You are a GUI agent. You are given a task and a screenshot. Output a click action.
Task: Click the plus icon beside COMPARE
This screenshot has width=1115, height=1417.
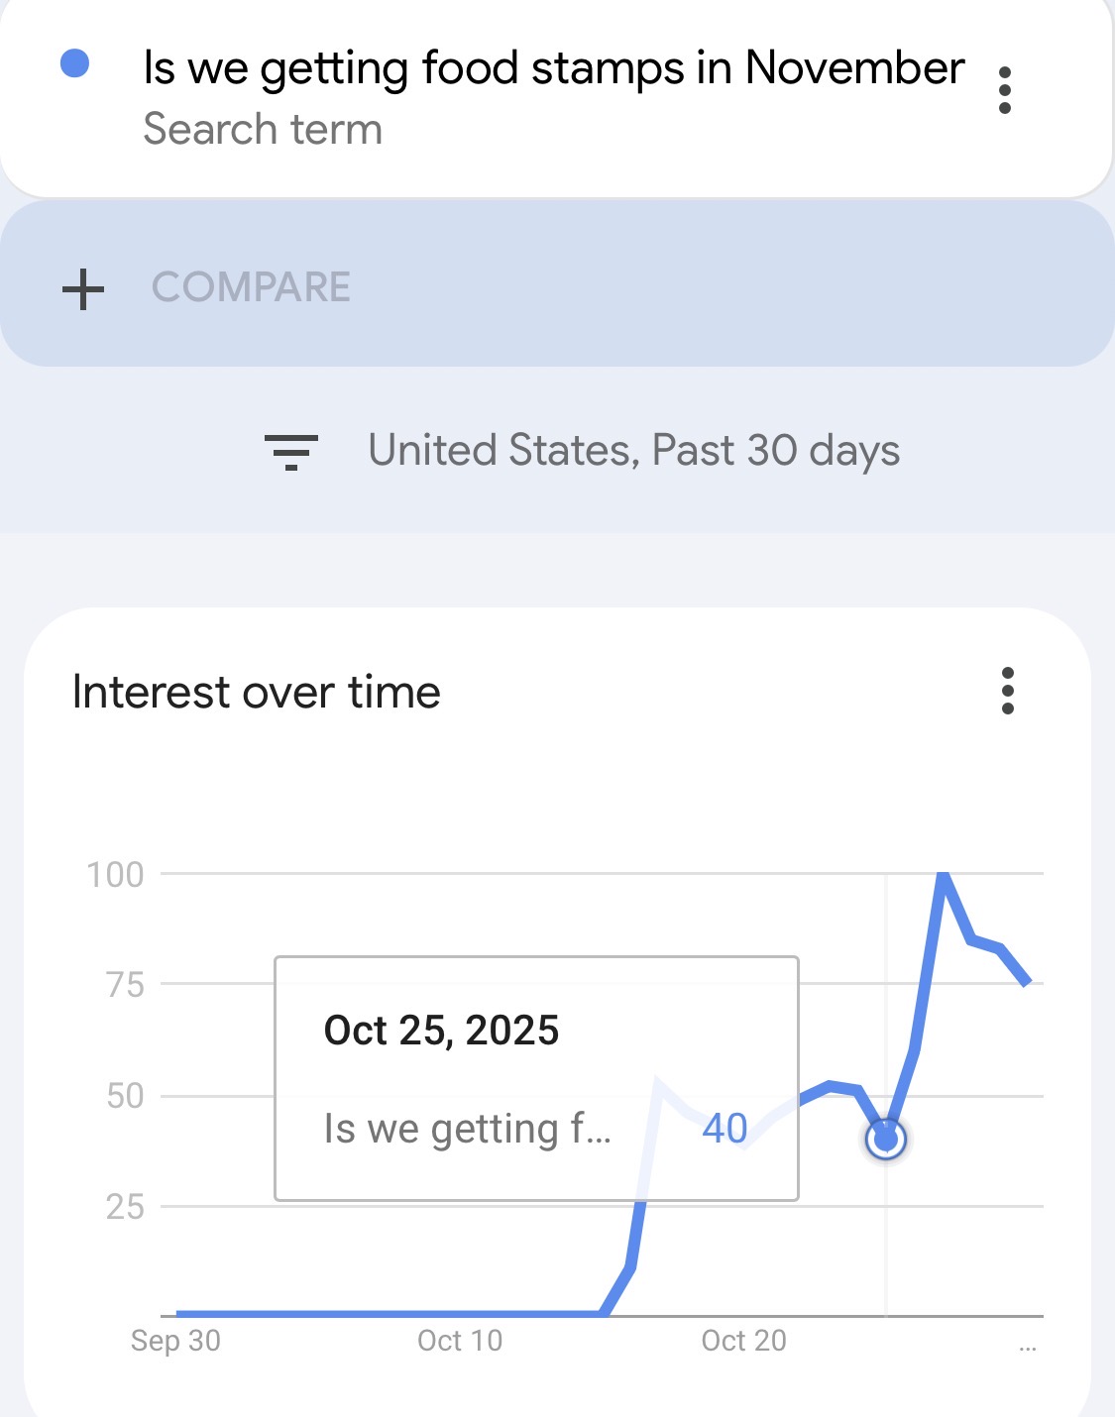coord(83,288)
